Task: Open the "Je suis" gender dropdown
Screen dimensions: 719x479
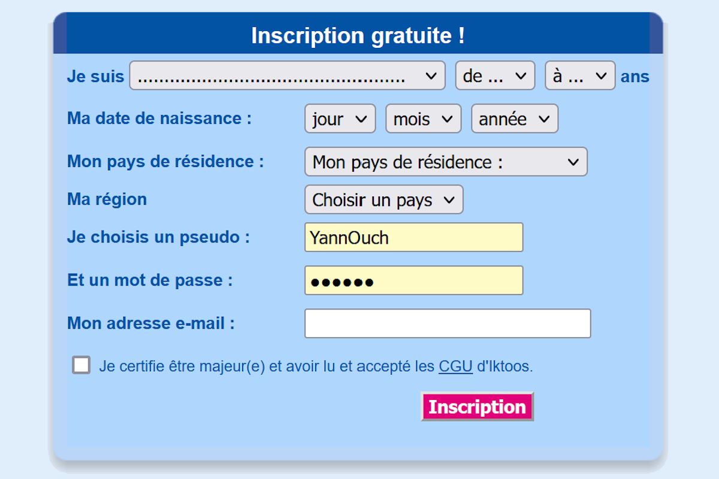Action: [x=288, y=75]
